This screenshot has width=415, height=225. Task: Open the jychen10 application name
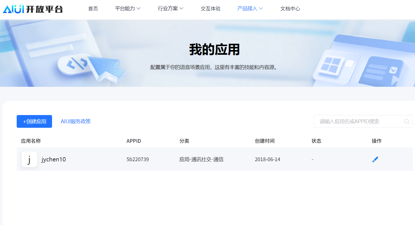click(53, 159)
